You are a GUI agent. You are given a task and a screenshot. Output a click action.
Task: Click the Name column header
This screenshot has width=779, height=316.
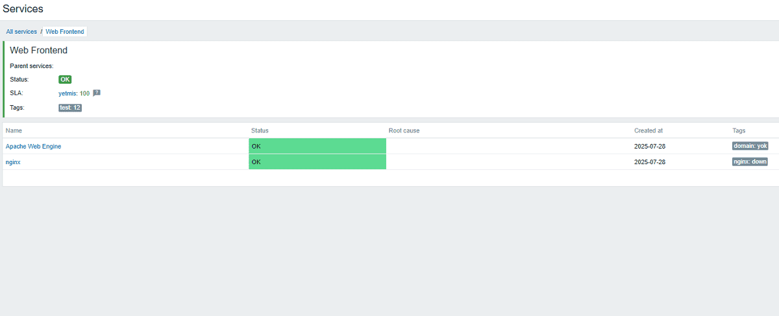pyautogui.click(x=14, y=131)
